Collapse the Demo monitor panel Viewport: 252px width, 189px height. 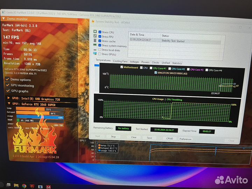(4, 19)
